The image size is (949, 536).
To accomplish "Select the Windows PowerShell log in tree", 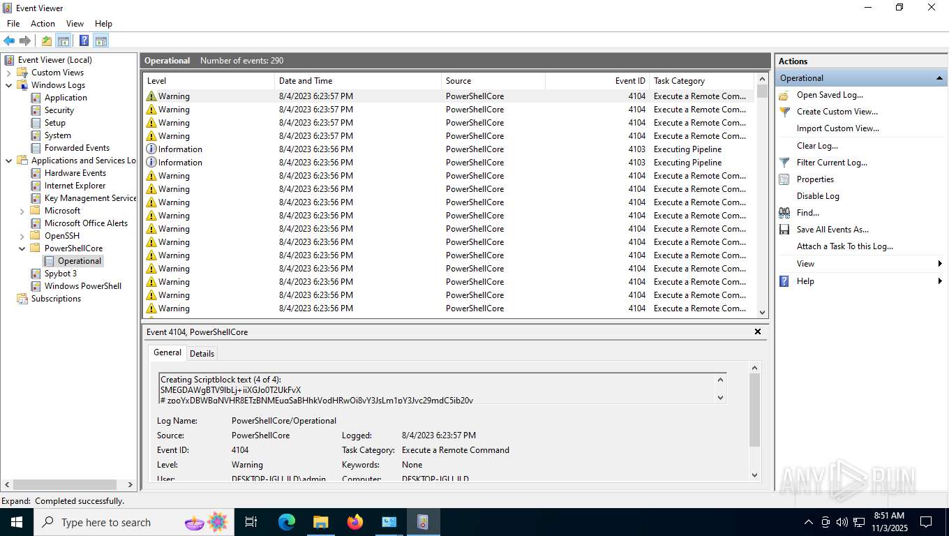I will click(83, 286).
